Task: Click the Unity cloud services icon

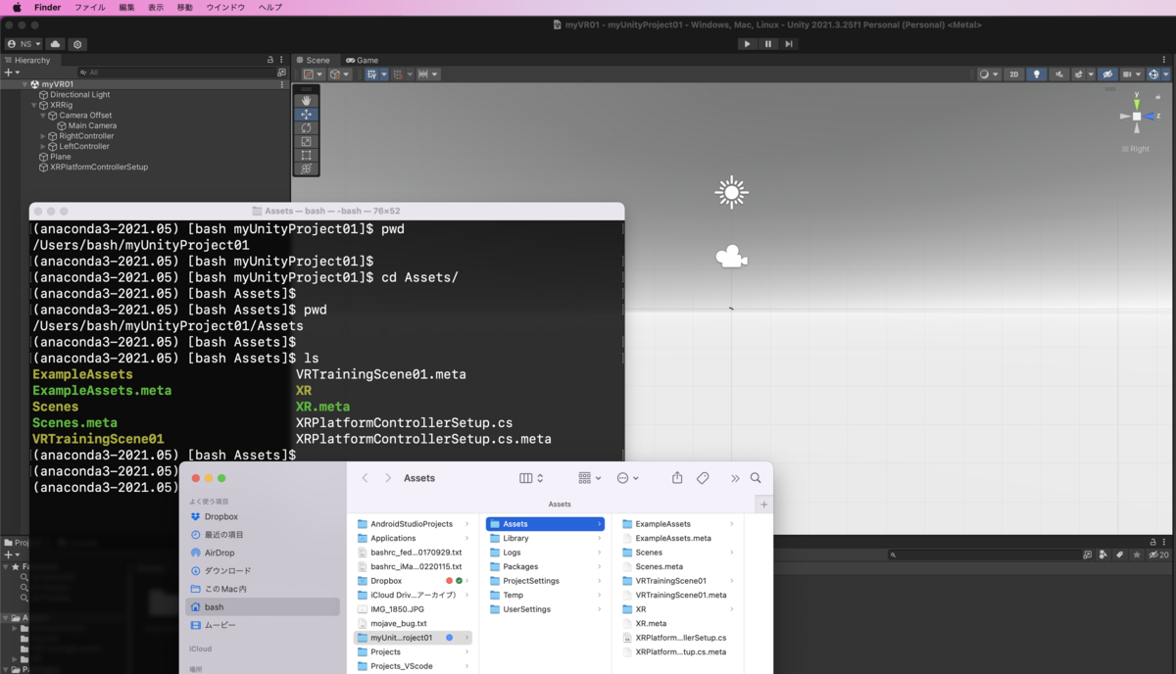Action: click(x=56, y=44)
